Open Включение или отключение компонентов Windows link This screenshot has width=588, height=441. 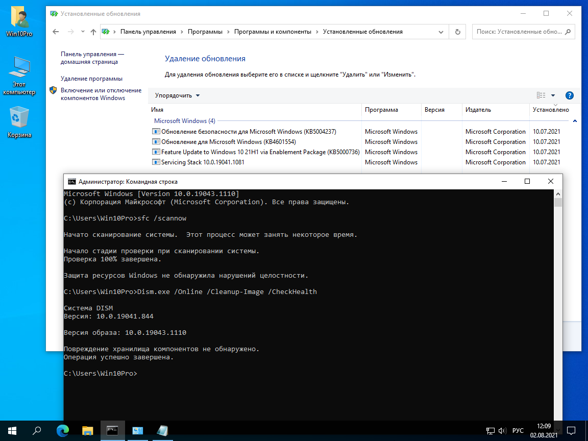101,94
